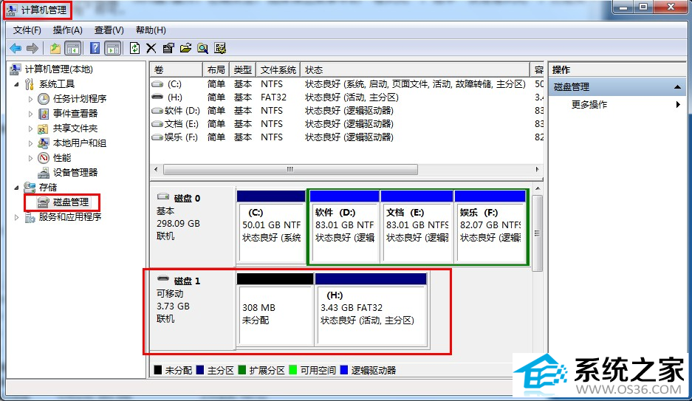692x401 pixels.
Task: Select the 文档 (E:) 83.01 GB partition block
Action: (417, 227)
